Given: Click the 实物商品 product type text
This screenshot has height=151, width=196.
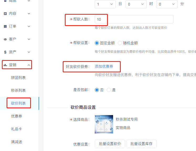Looking at the screenshot, I should [x=123, y=128].
